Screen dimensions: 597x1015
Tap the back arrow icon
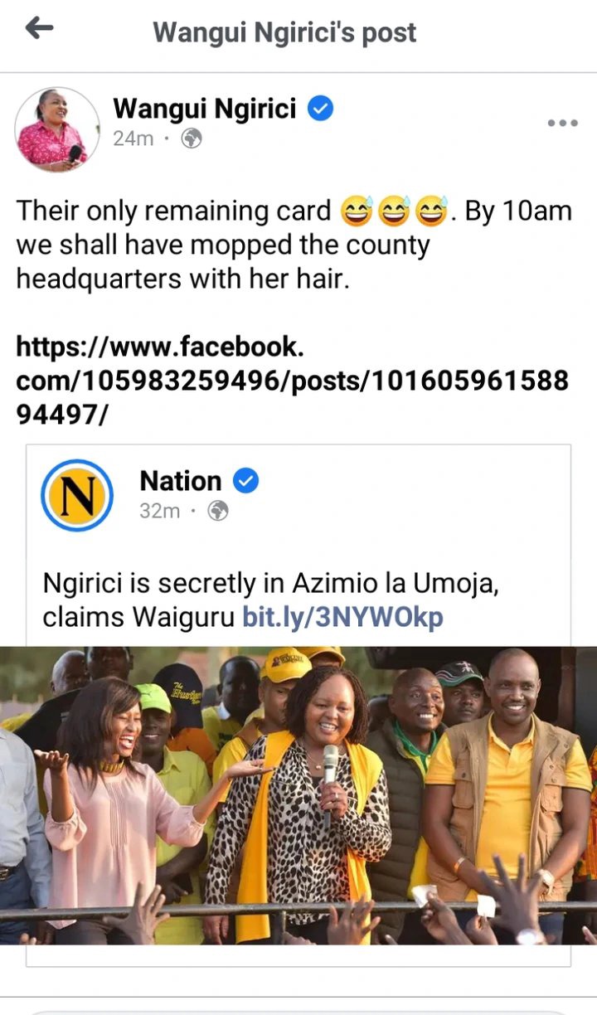pos(39,29)
